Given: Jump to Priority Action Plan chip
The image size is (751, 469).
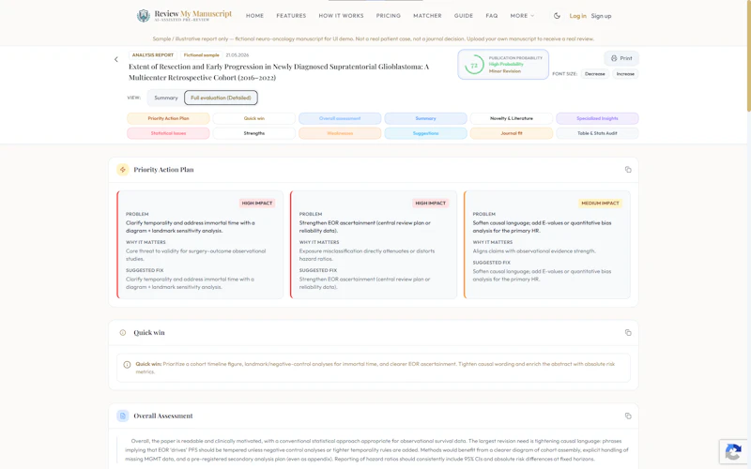Looking at the screenshot, I should pyautogui.click(x=168, y=118).
